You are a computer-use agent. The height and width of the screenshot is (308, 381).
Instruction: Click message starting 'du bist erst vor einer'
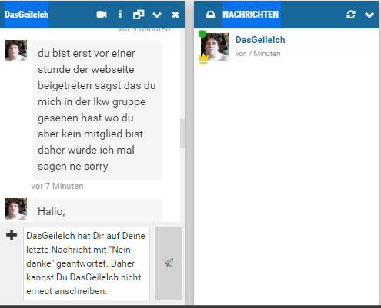[97, 110]
